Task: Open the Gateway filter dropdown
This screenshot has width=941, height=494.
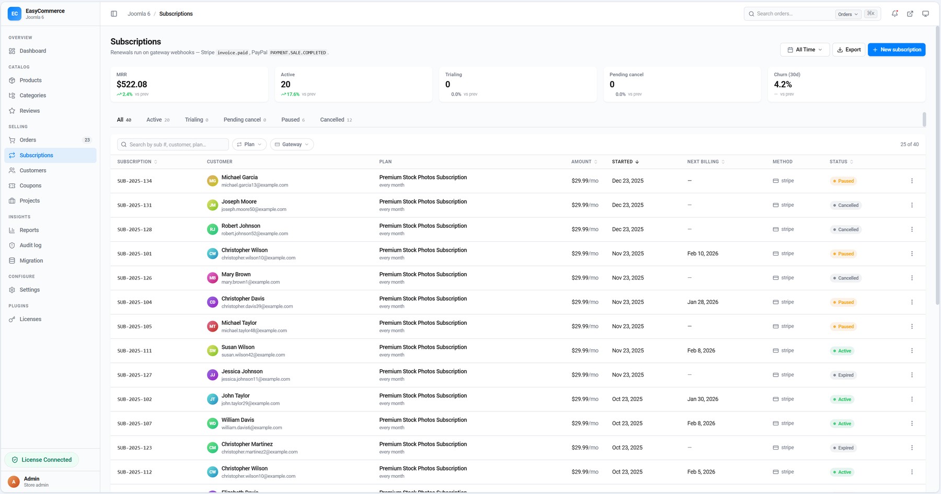Action: 292,145
